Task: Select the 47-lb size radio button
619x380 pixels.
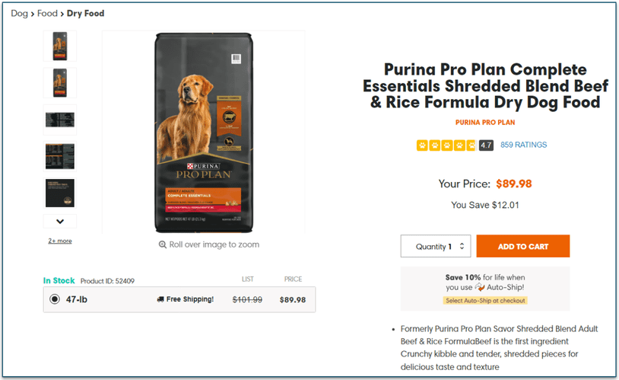Action: [55, 299]
